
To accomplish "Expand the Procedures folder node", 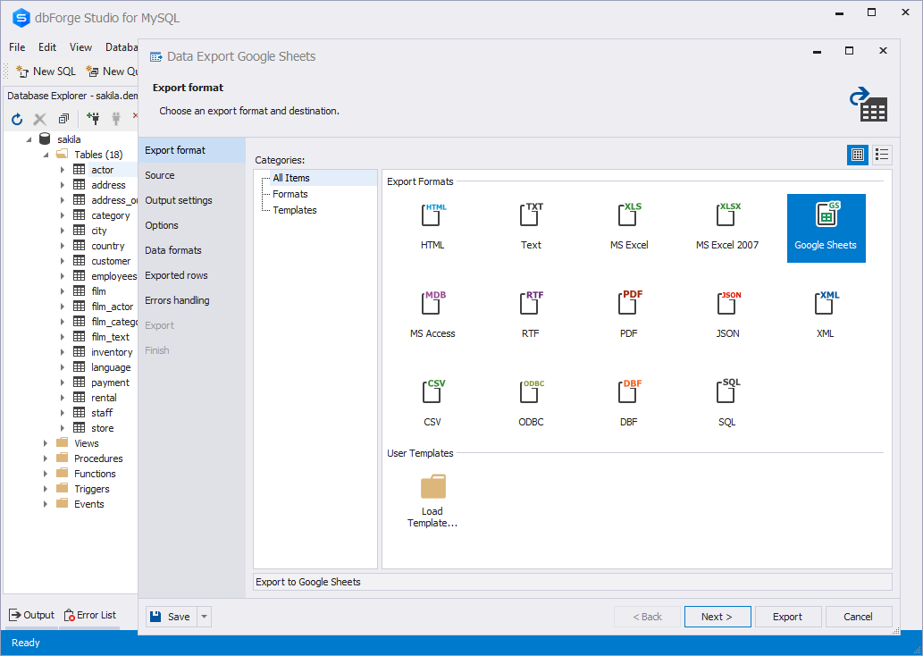I will (x=46, y=458).
